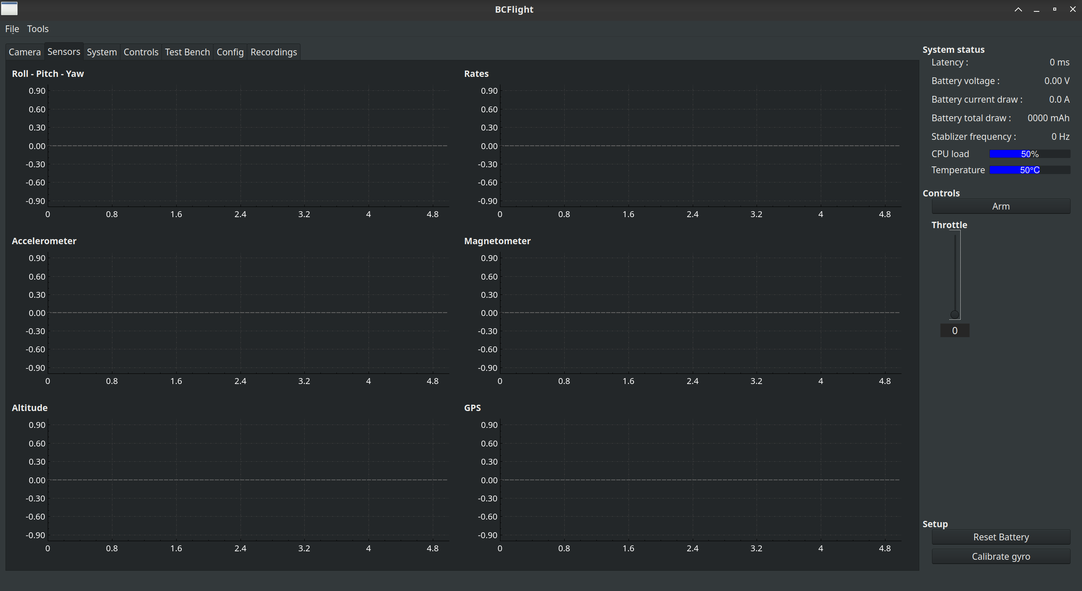
Task: Click the Reset Battery button
Action: pyautogui.click(x=1001, y=537)
